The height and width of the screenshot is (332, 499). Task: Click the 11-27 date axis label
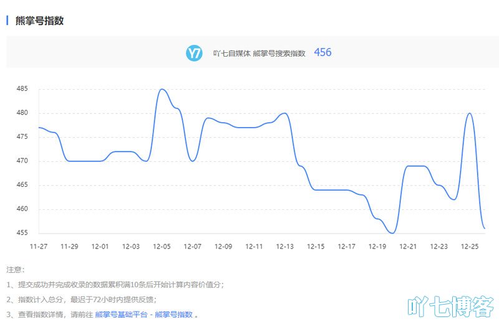[x=39, y=247]
